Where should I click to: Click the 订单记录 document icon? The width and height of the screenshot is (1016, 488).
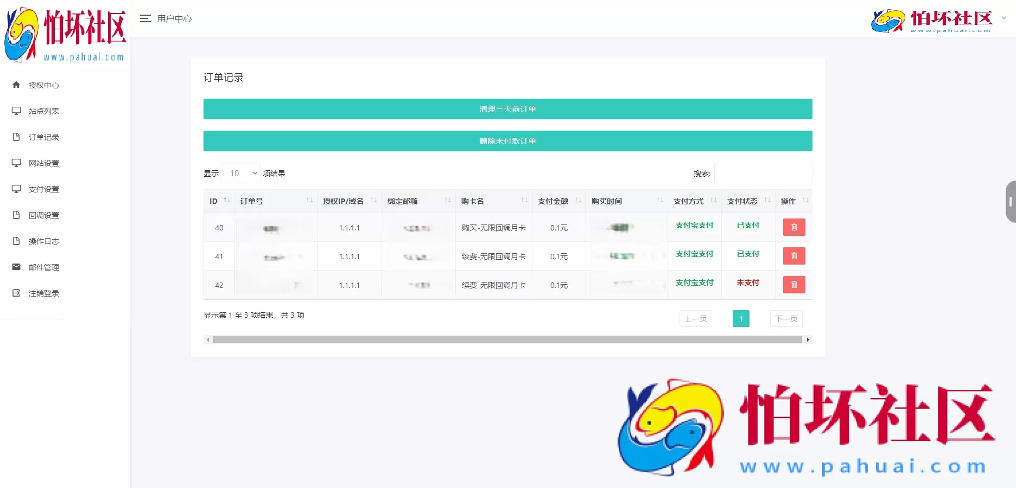click(16, 137)
